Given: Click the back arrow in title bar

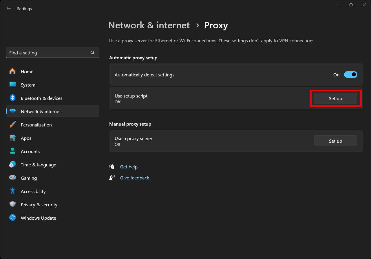Looking at the screenshot, I should (x=9, y=9).
